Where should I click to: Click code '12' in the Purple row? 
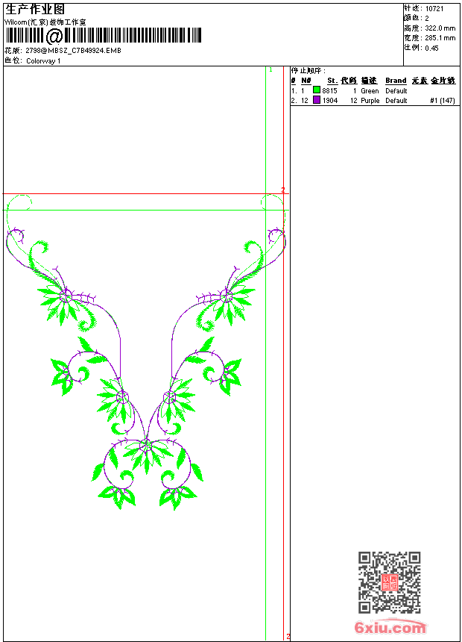[354, 101]
